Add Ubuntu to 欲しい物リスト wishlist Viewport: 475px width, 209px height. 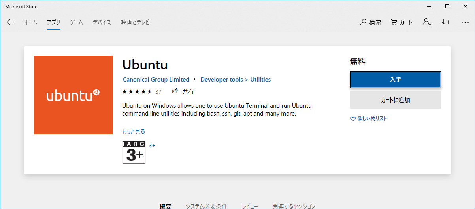[369, 118]
